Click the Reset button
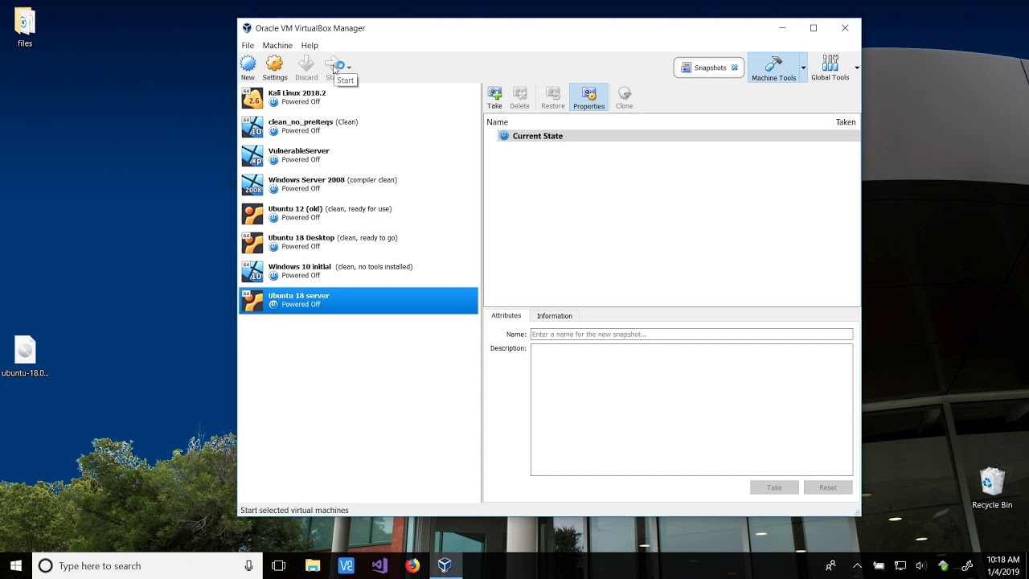This screenshot has height=579, width=1029. click(828, 487)
